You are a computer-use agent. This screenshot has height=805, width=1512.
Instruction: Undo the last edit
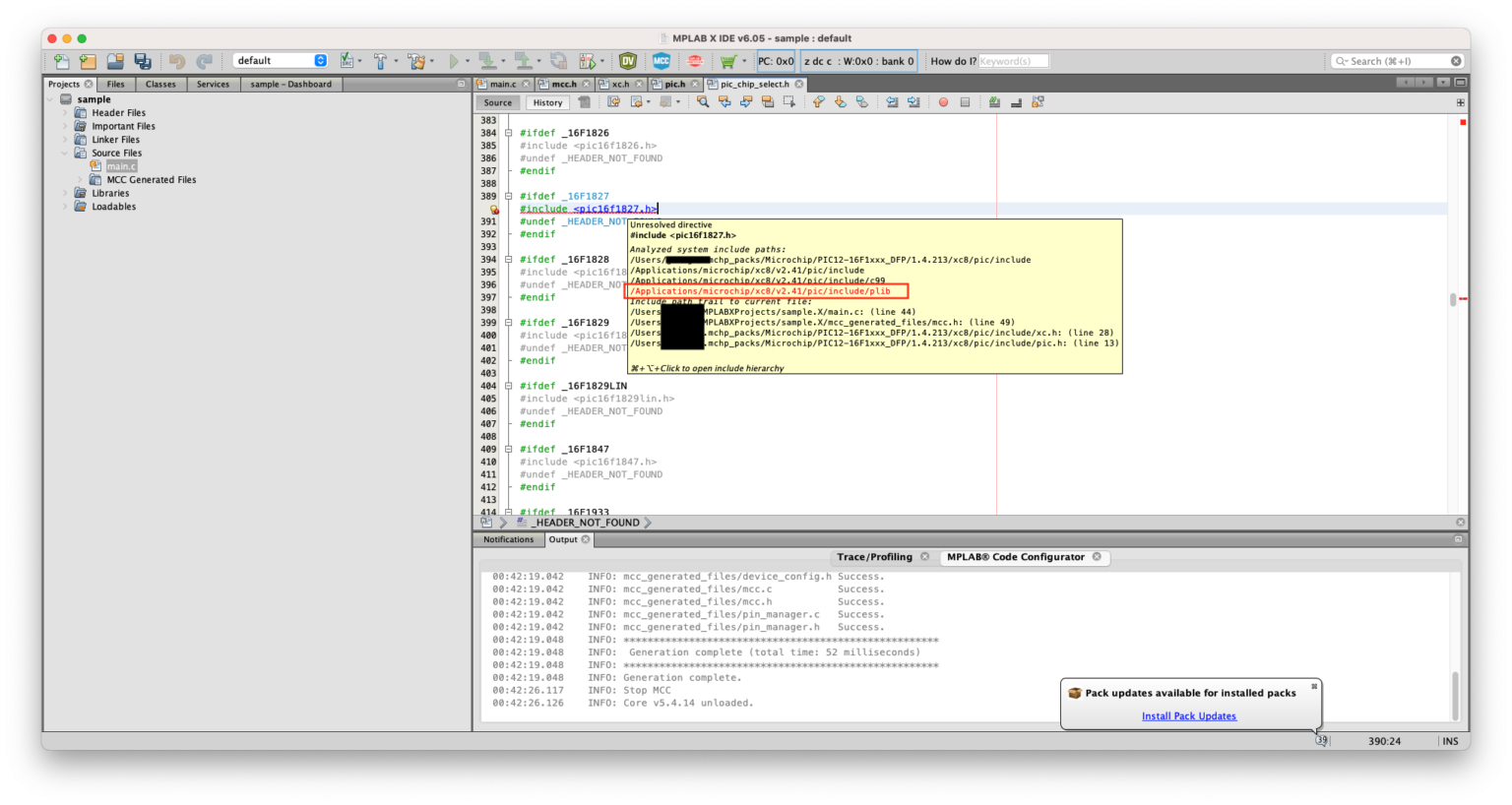click(x=177, y=60)
